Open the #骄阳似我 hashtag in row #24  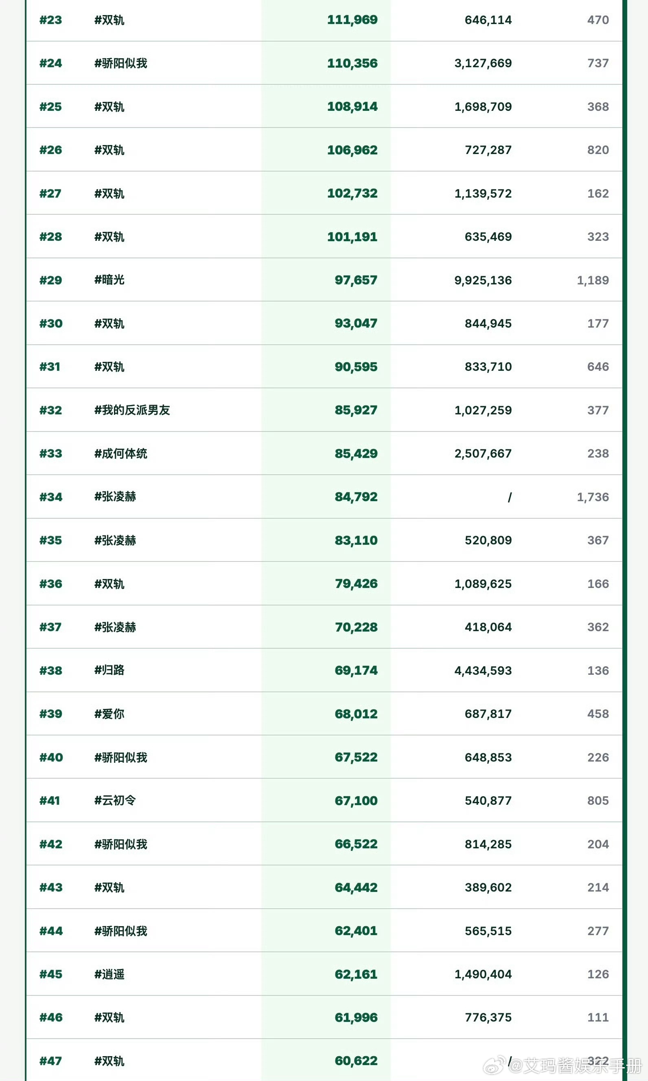click(120, 64)
